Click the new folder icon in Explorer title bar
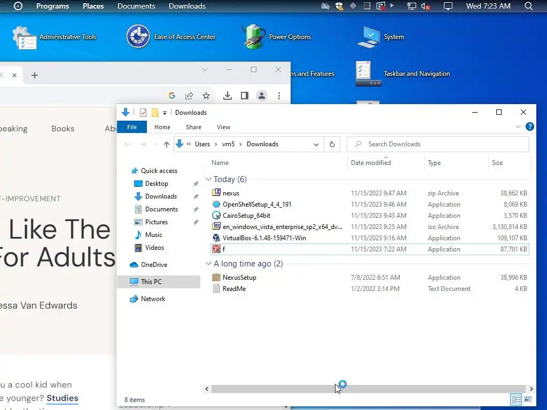 [x=155, y=112]
